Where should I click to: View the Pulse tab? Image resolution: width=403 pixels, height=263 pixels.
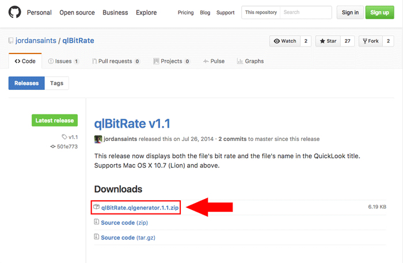click(x=214, y=61)
